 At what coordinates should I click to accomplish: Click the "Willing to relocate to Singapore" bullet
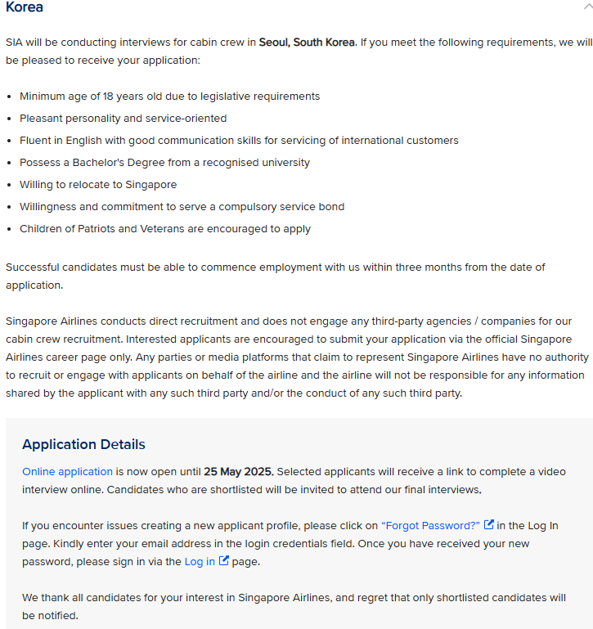(98, 185)
